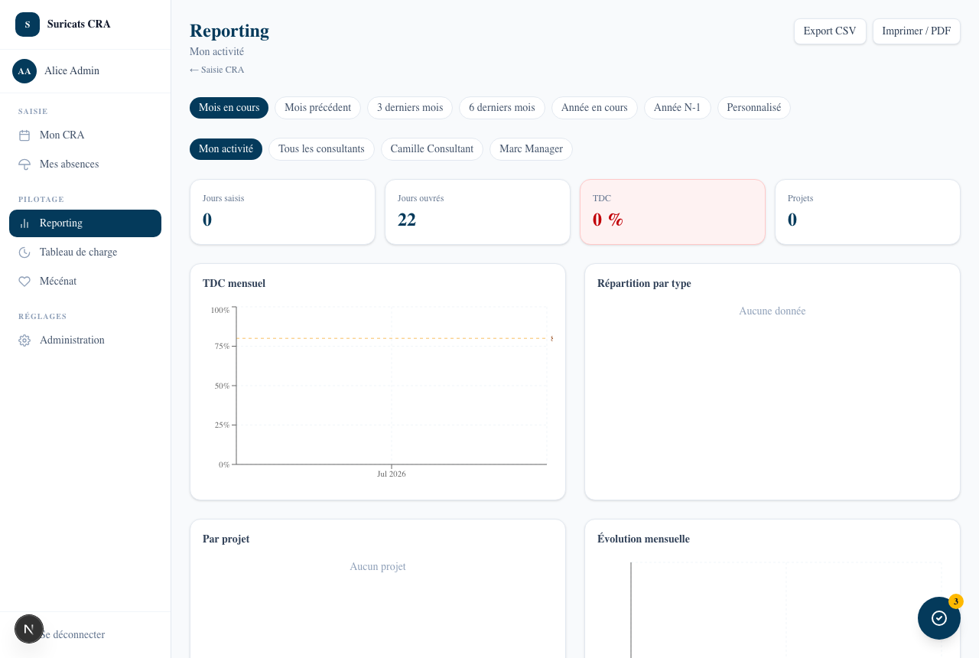Open Mon CRA page
Image resolution: width=979 pixels, height=658 pixels.
click(85, 135)
